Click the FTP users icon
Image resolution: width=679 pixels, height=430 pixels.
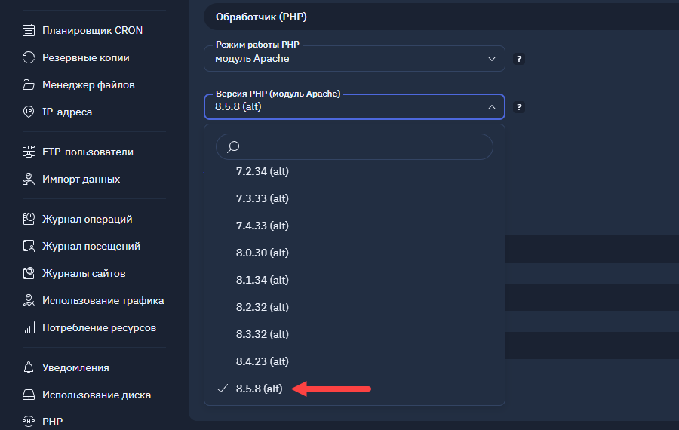coord(29,152)
